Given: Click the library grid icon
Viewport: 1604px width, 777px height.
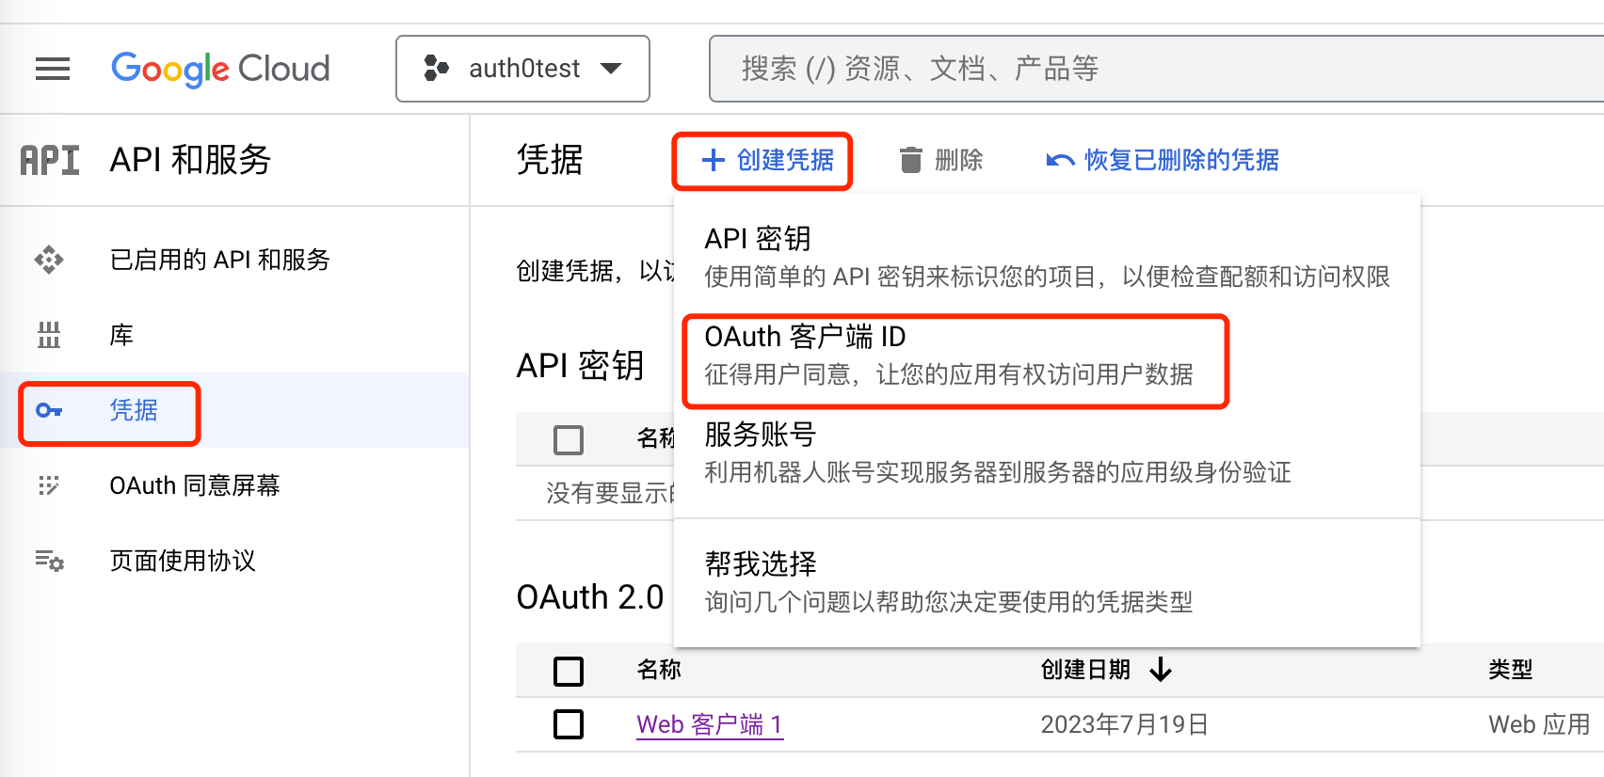Looking at the screenshot, I should pos(49,335).
